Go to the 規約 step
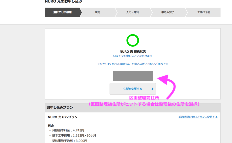 [x=98, y=12]
